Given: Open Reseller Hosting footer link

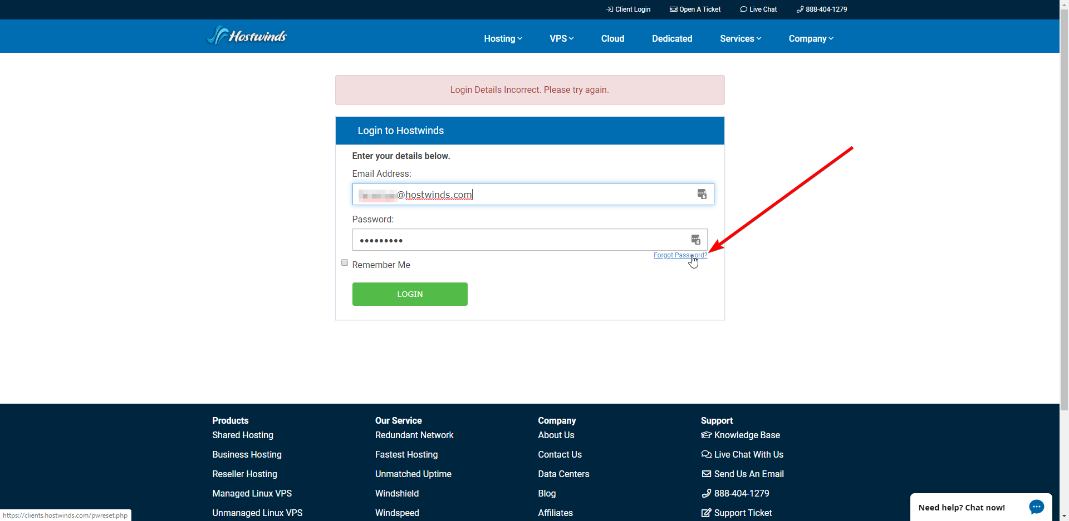Looking at the screenshot, I should coord(244,474).
